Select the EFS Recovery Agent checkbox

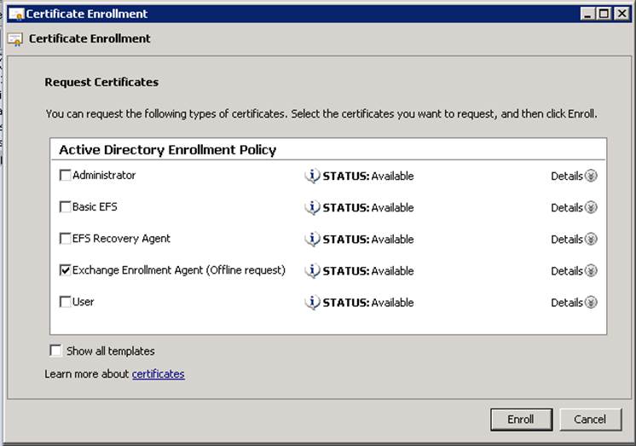[x=66, y=239]
